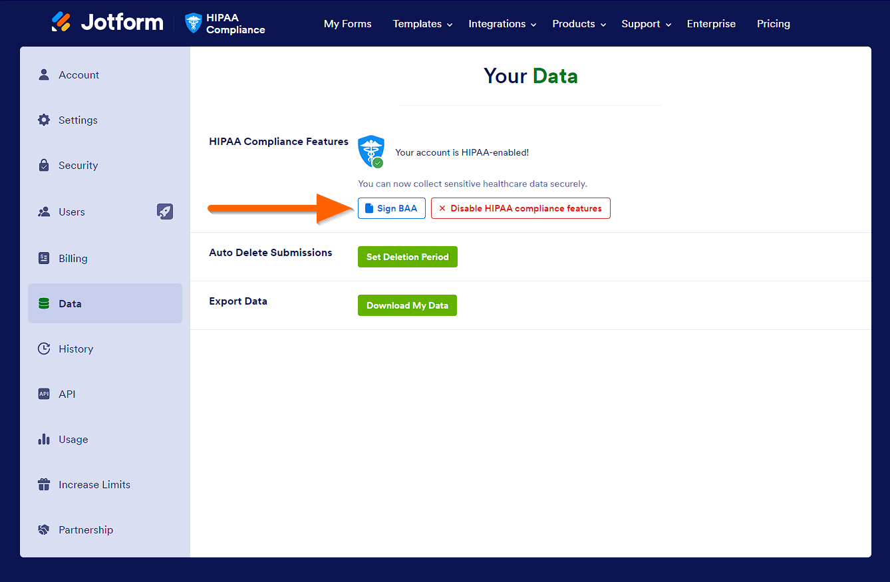Select the Security sidebar section
The width and height of the screenshot is (890, 582).
point(105,165)
